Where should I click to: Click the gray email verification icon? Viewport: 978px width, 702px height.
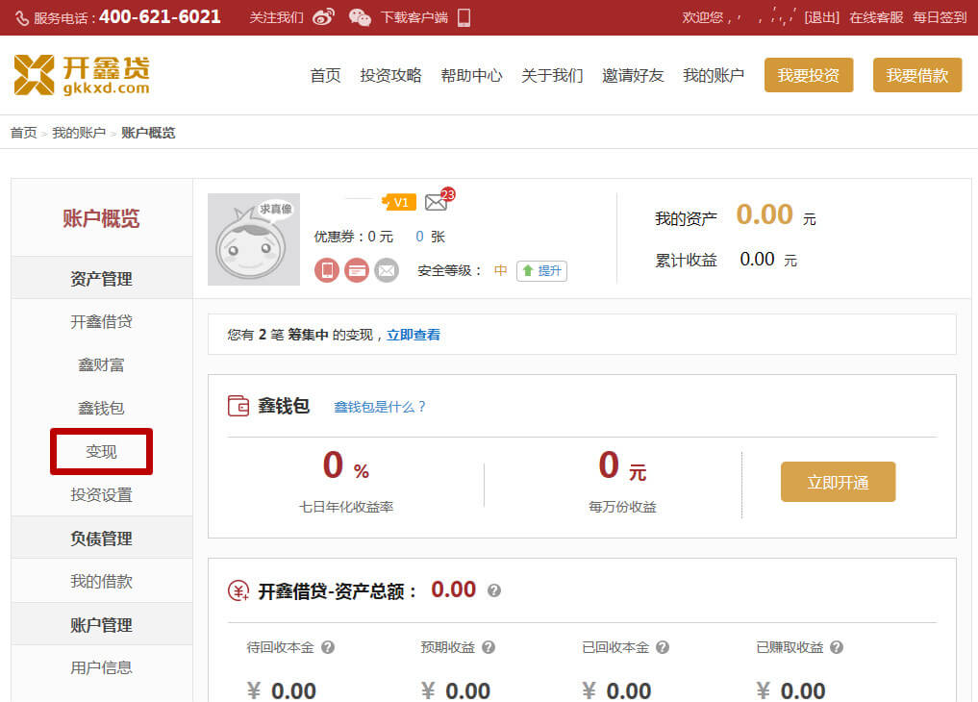(x=387, y=271)
